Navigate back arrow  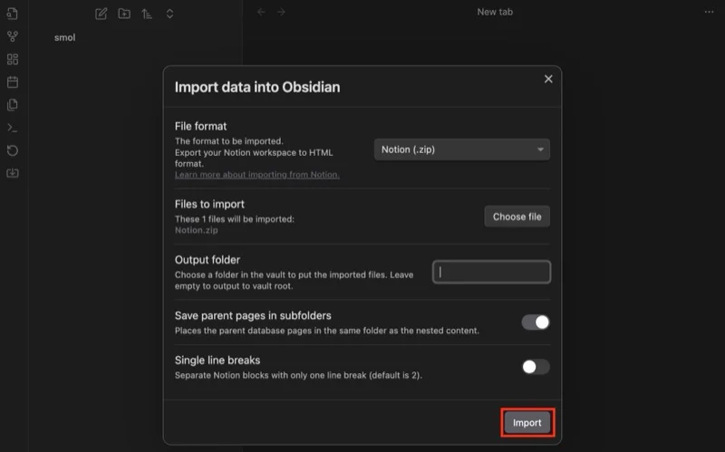click(261, 12)
